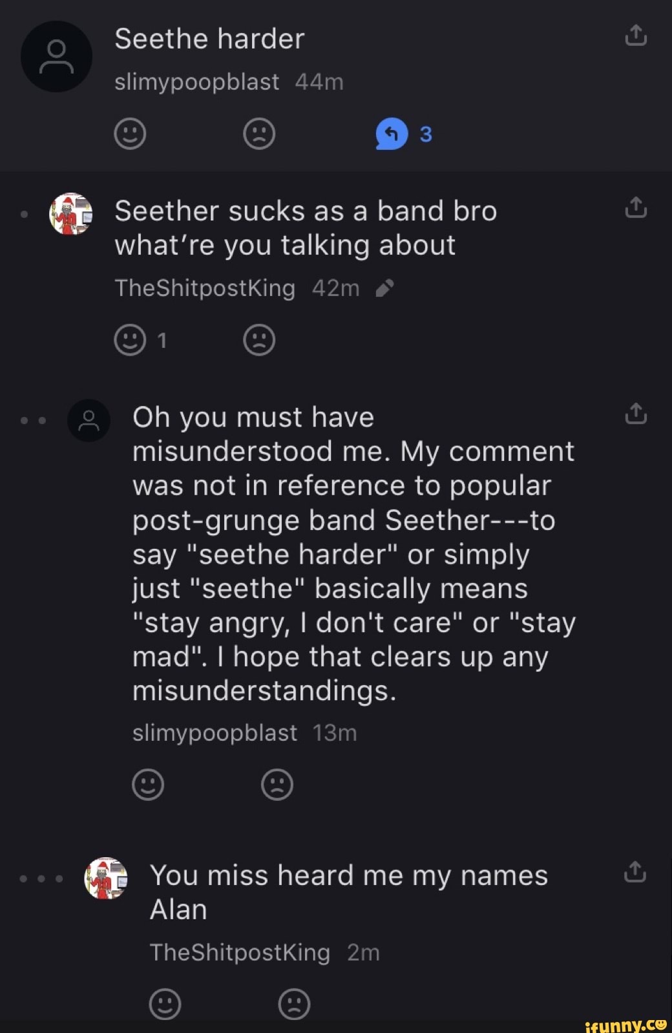Frown react to the Alan comment
The image size is (672, 1033).
(x=294, y=1005)
